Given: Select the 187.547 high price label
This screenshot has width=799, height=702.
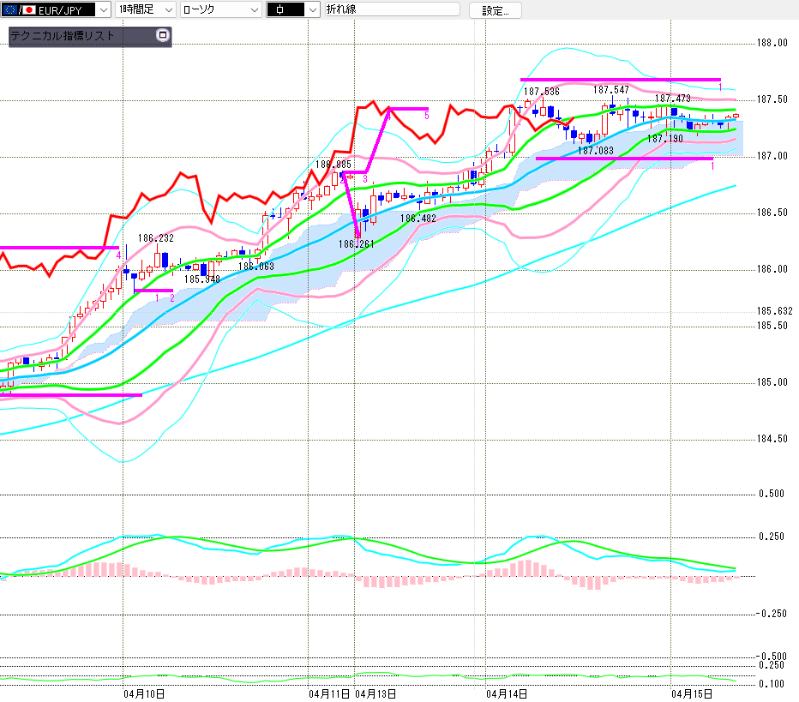Looking at the screenshot, I should (610, 90).
